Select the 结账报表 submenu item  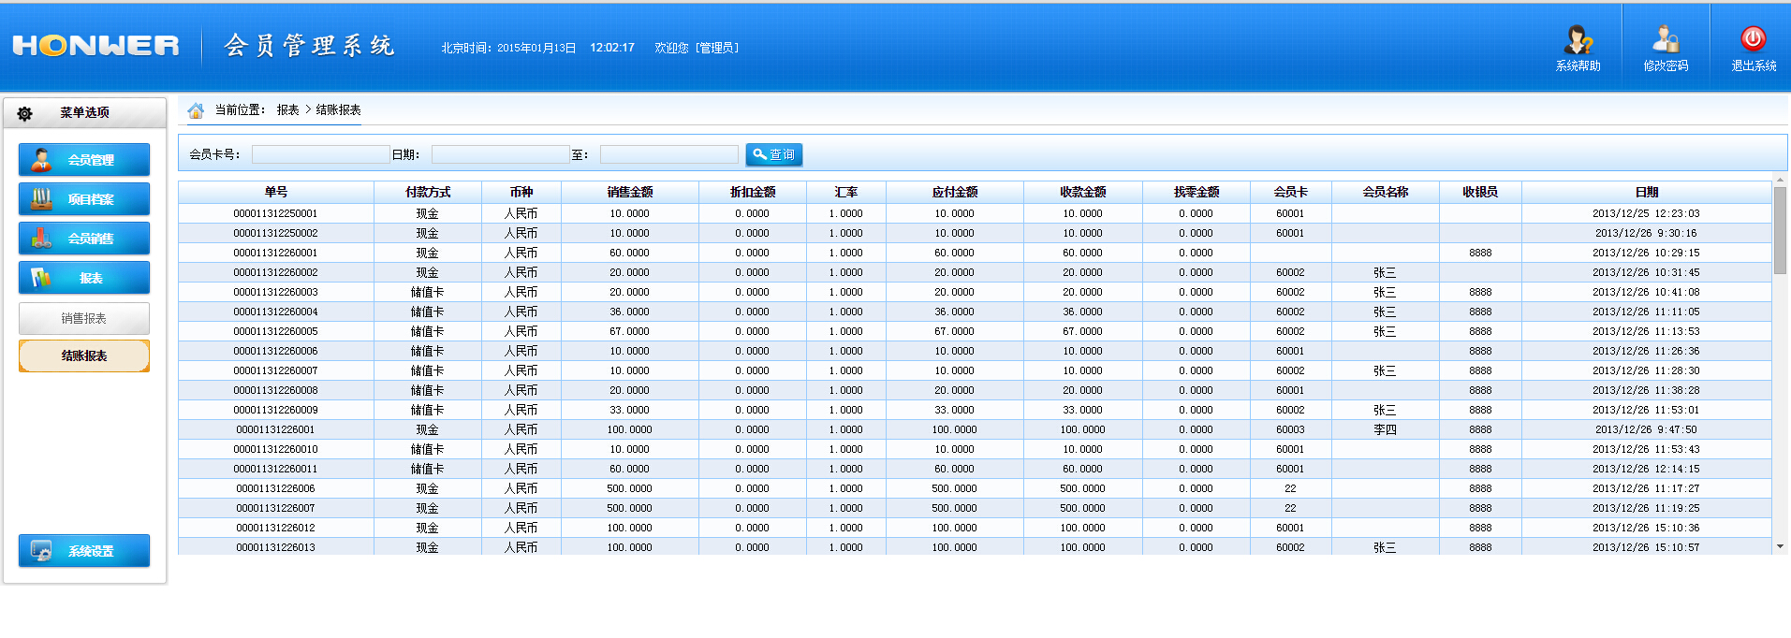pyautogui.click(x=84, y=355)
